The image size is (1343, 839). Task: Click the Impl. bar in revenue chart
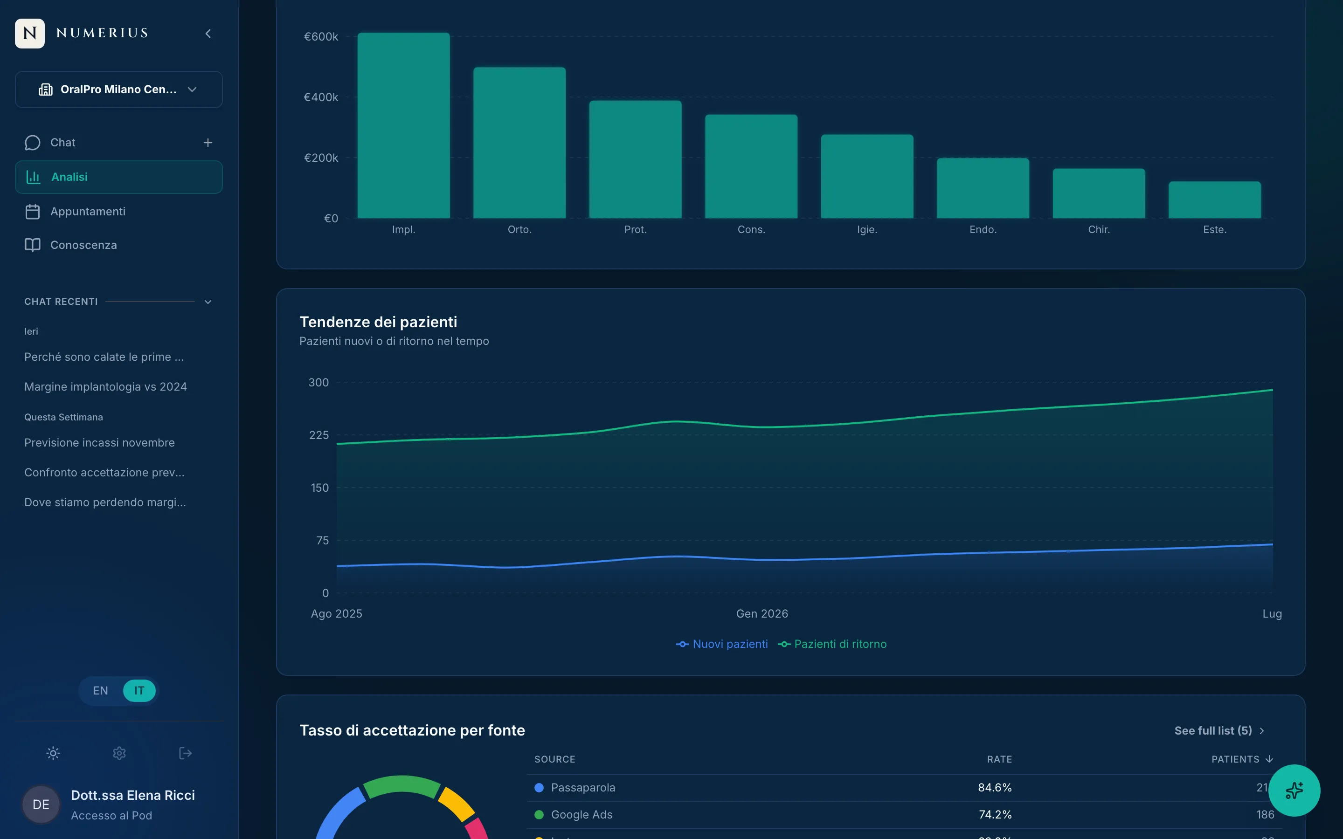pos(403,125)
